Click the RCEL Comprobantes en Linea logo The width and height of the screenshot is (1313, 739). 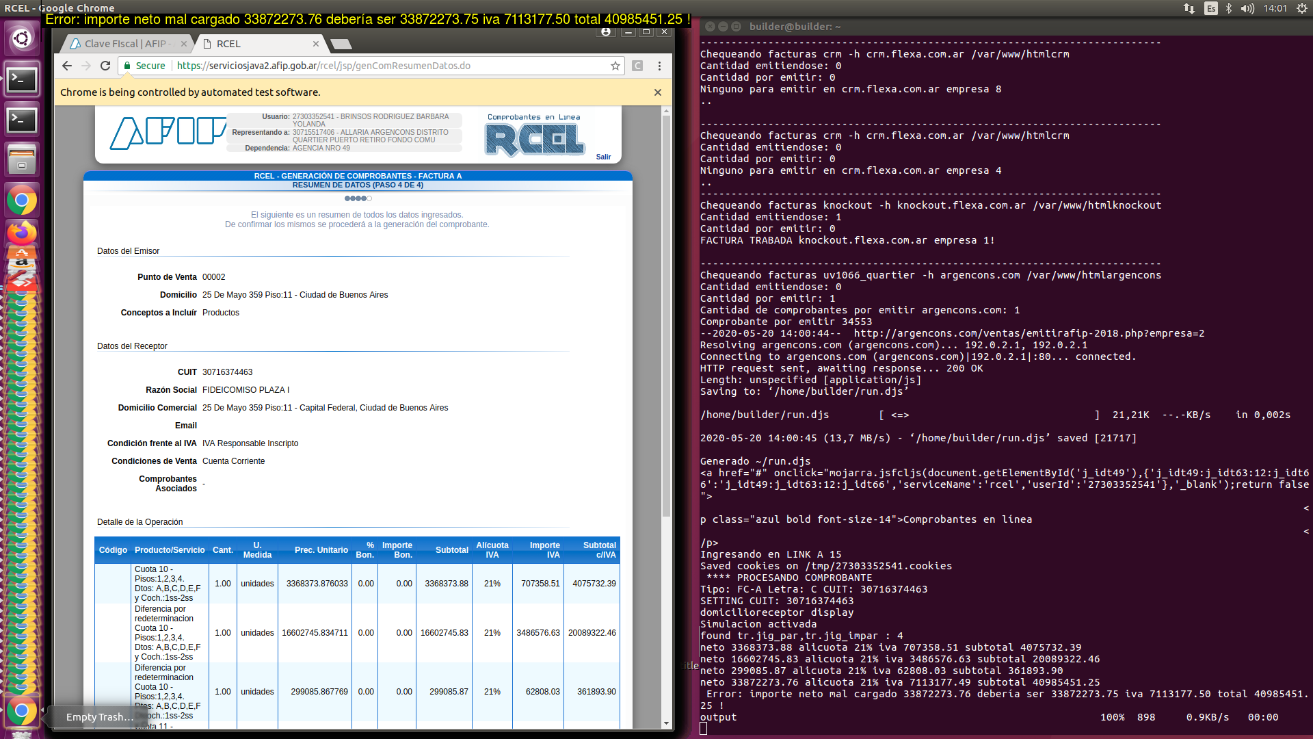pos(535,136)
